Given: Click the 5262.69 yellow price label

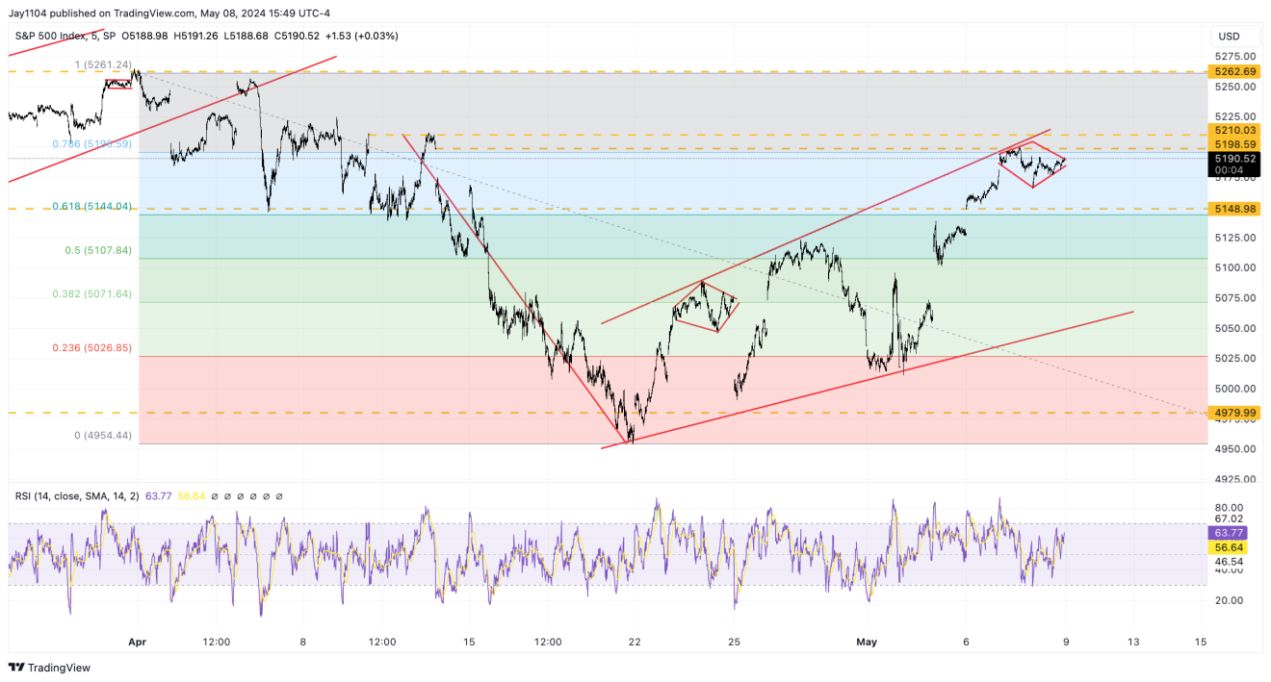Looking at the screenshot, I should (1232, 71).
